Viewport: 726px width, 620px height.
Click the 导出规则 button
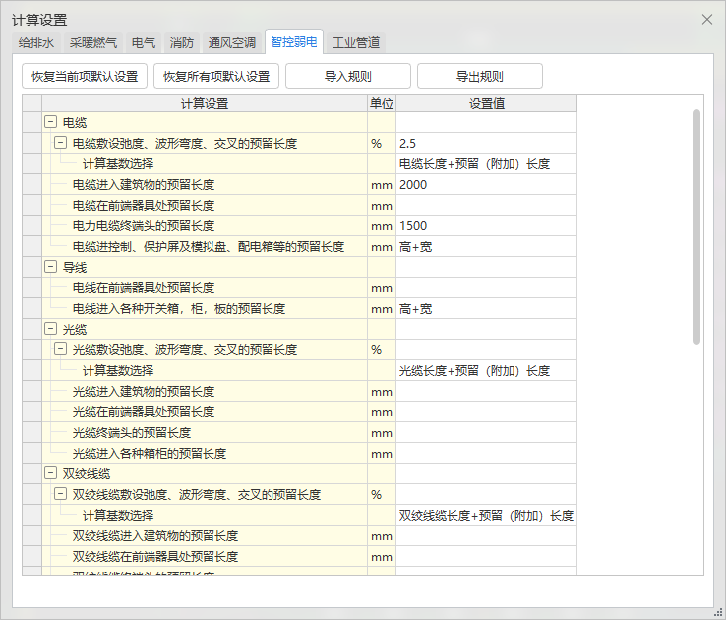480,77
